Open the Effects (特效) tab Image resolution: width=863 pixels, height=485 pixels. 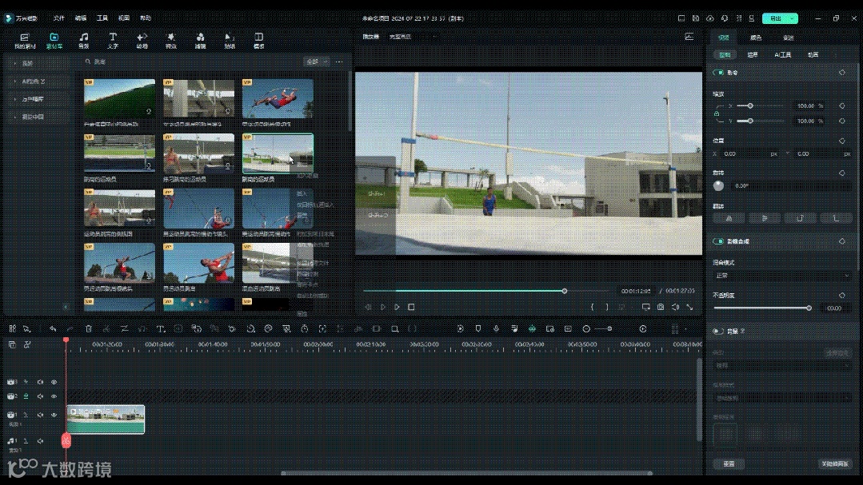tap(171, 40)
